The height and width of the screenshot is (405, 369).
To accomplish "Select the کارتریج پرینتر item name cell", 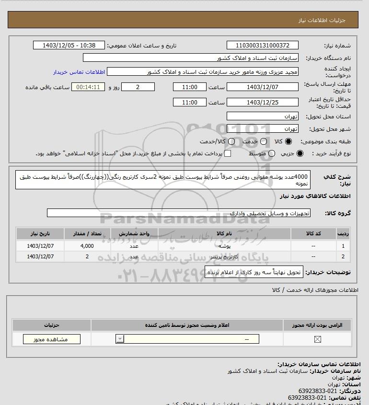I will pyautogui.click(x=224, y=256).
